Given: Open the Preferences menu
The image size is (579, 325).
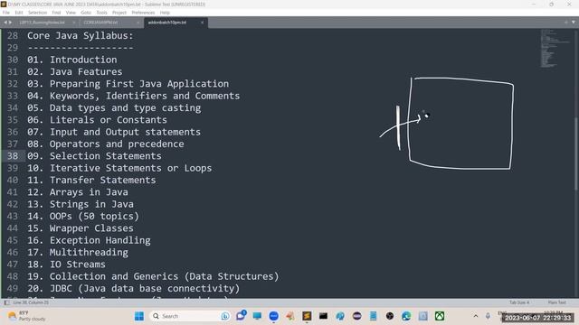Looking at the screenshot, I should point(143,13).
